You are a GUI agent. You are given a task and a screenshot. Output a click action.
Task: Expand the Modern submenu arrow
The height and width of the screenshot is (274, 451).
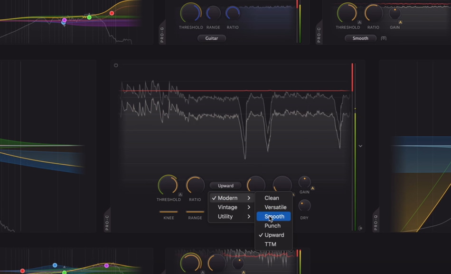[249, 198]
